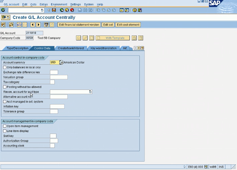Click the Tax category input field
Viewport: 237px width, 170px height.
(52, 82)
